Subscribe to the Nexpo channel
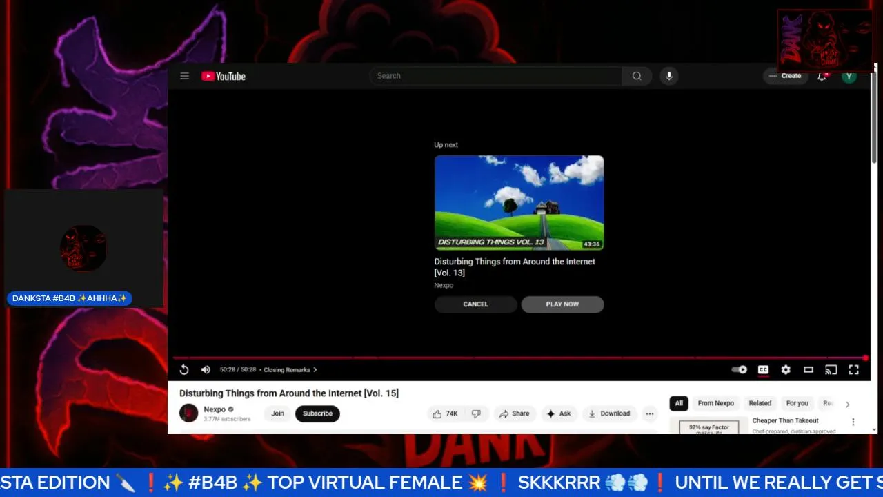This screenshot has width=883, height=497. 317,413
